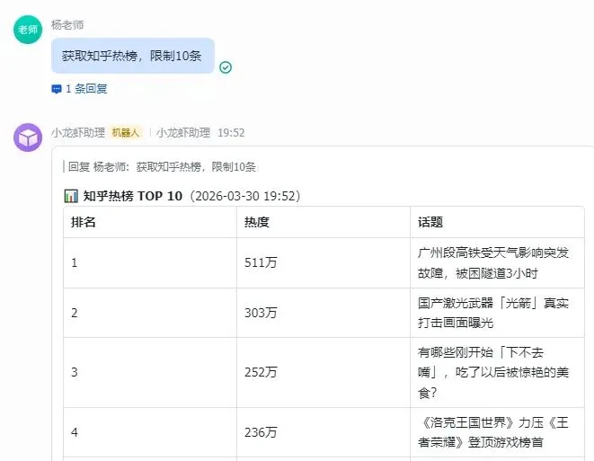
Task: Click the topic 有哪些刚开始「下不去嘴」的美食
Action: [493, 372]
